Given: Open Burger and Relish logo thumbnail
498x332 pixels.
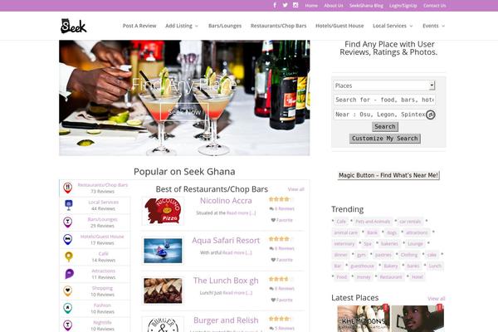Looking at the screenshot, I should pyautogui.click(x=163, y=325).
